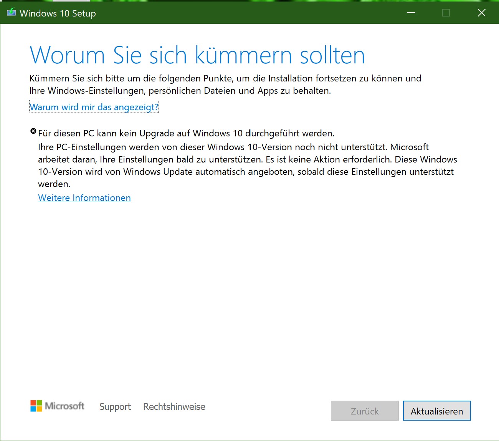Click the Aktualisieren button
The height and width of the screenshot is (441, 499).
tap(437, 411)
